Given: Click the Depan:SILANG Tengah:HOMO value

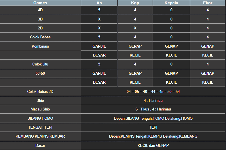Looking at the screenshot, I should [x=153, y=118].
